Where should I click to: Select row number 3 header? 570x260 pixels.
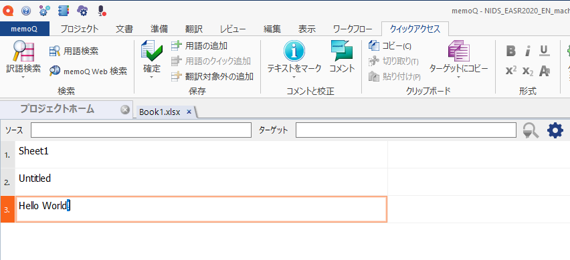point(7,209)
